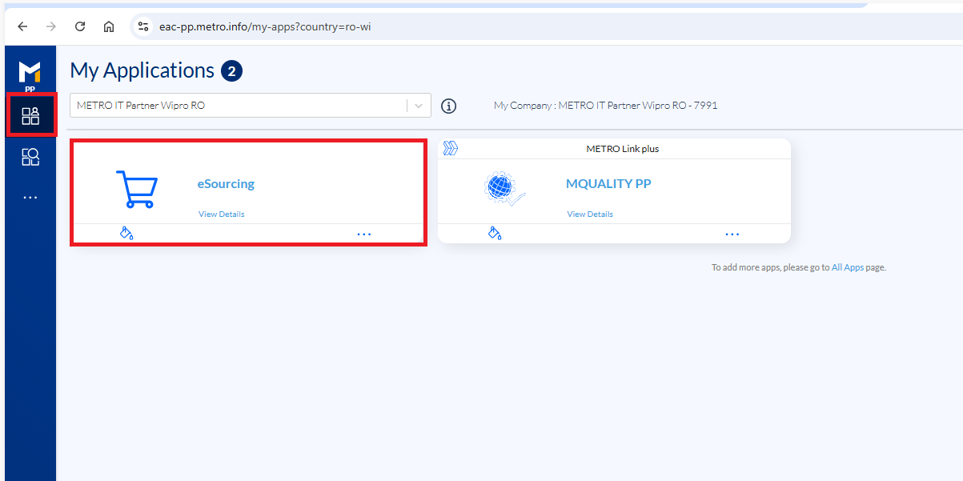Open the three-dot menu on eSourcing card
Screen dimensions: 963x481
364,234
